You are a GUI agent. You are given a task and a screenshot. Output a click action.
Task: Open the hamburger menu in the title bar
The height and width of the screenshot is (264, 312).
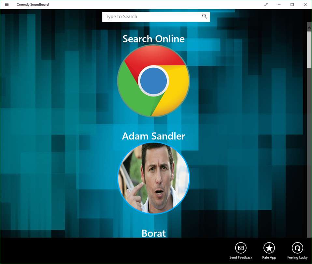pos(7,4)
